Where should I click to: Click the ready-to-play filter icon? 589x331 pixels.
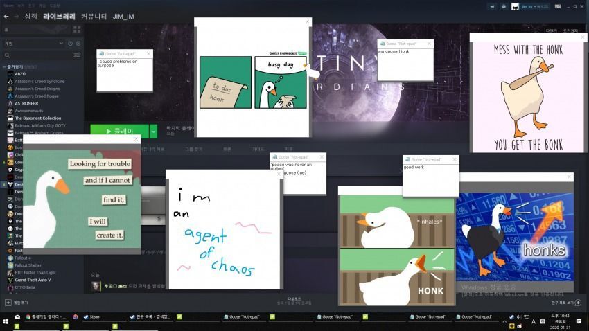click(x=78, y=44)
